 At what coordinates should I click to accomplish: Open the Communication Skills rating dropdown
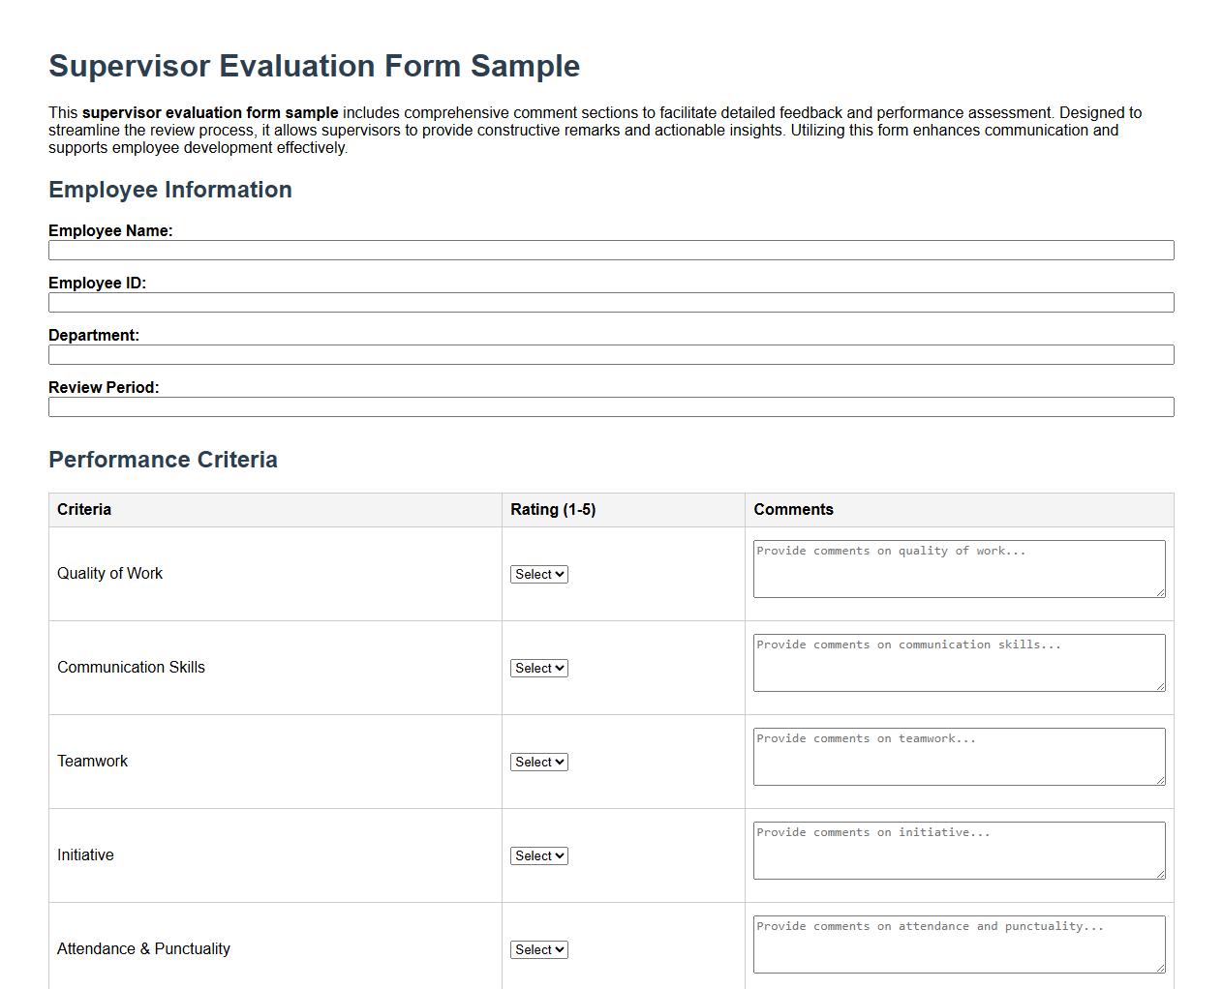click(538, 668)
